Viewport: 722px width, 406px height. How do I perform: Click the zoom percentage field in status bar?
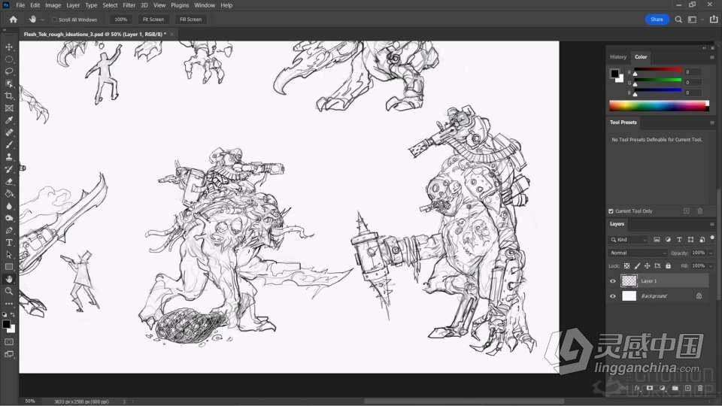click(x=30, y=401)
